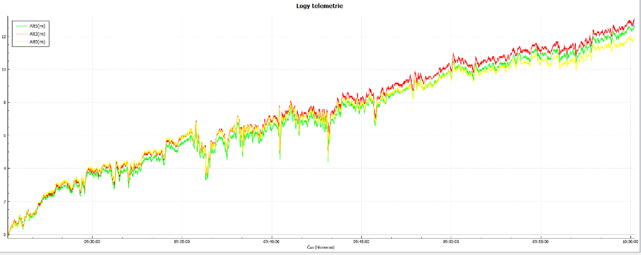Click the y-axis value 4 label
641x255 pixels.
[4, 169]
